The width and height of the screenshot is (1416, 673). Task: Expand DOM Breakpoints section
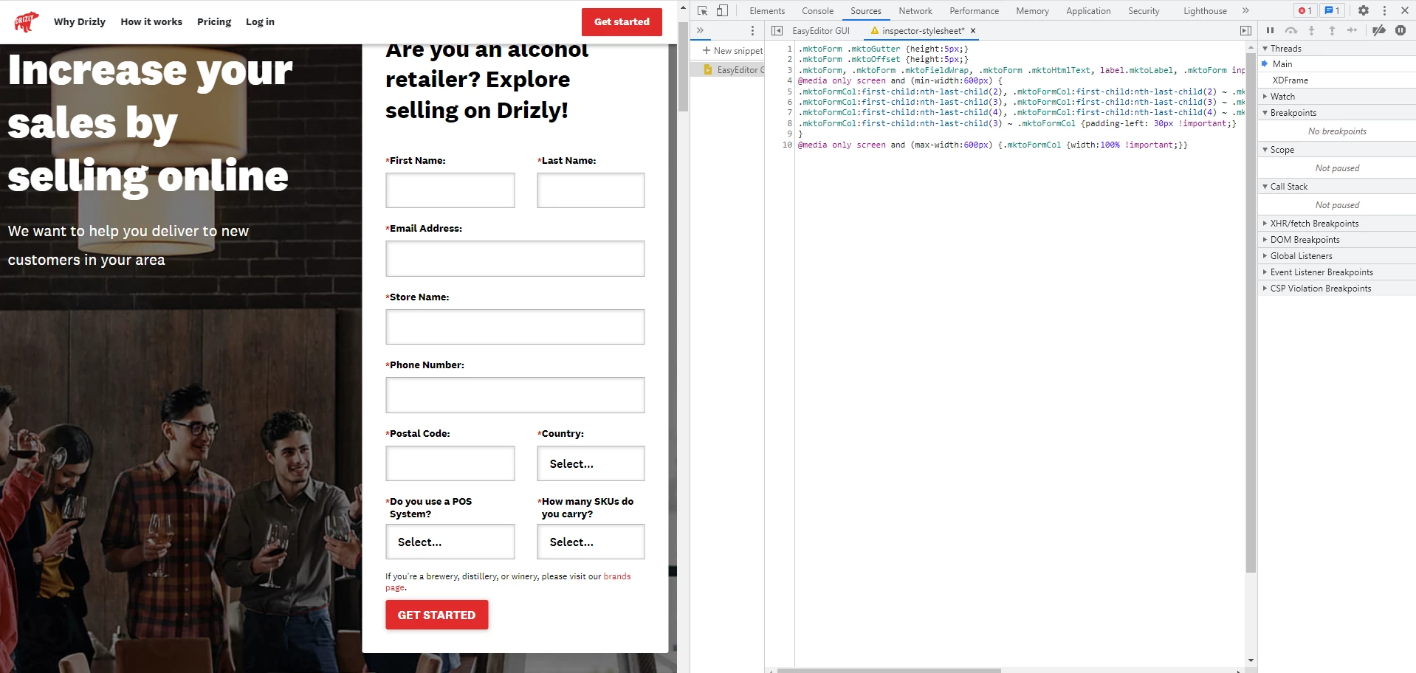pos(1337,239)
